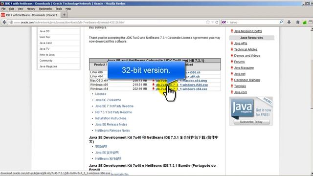Click the green bars toolbar icon
Image resolution: width=313 pixels, height=176 pixels.
point(304,22)
